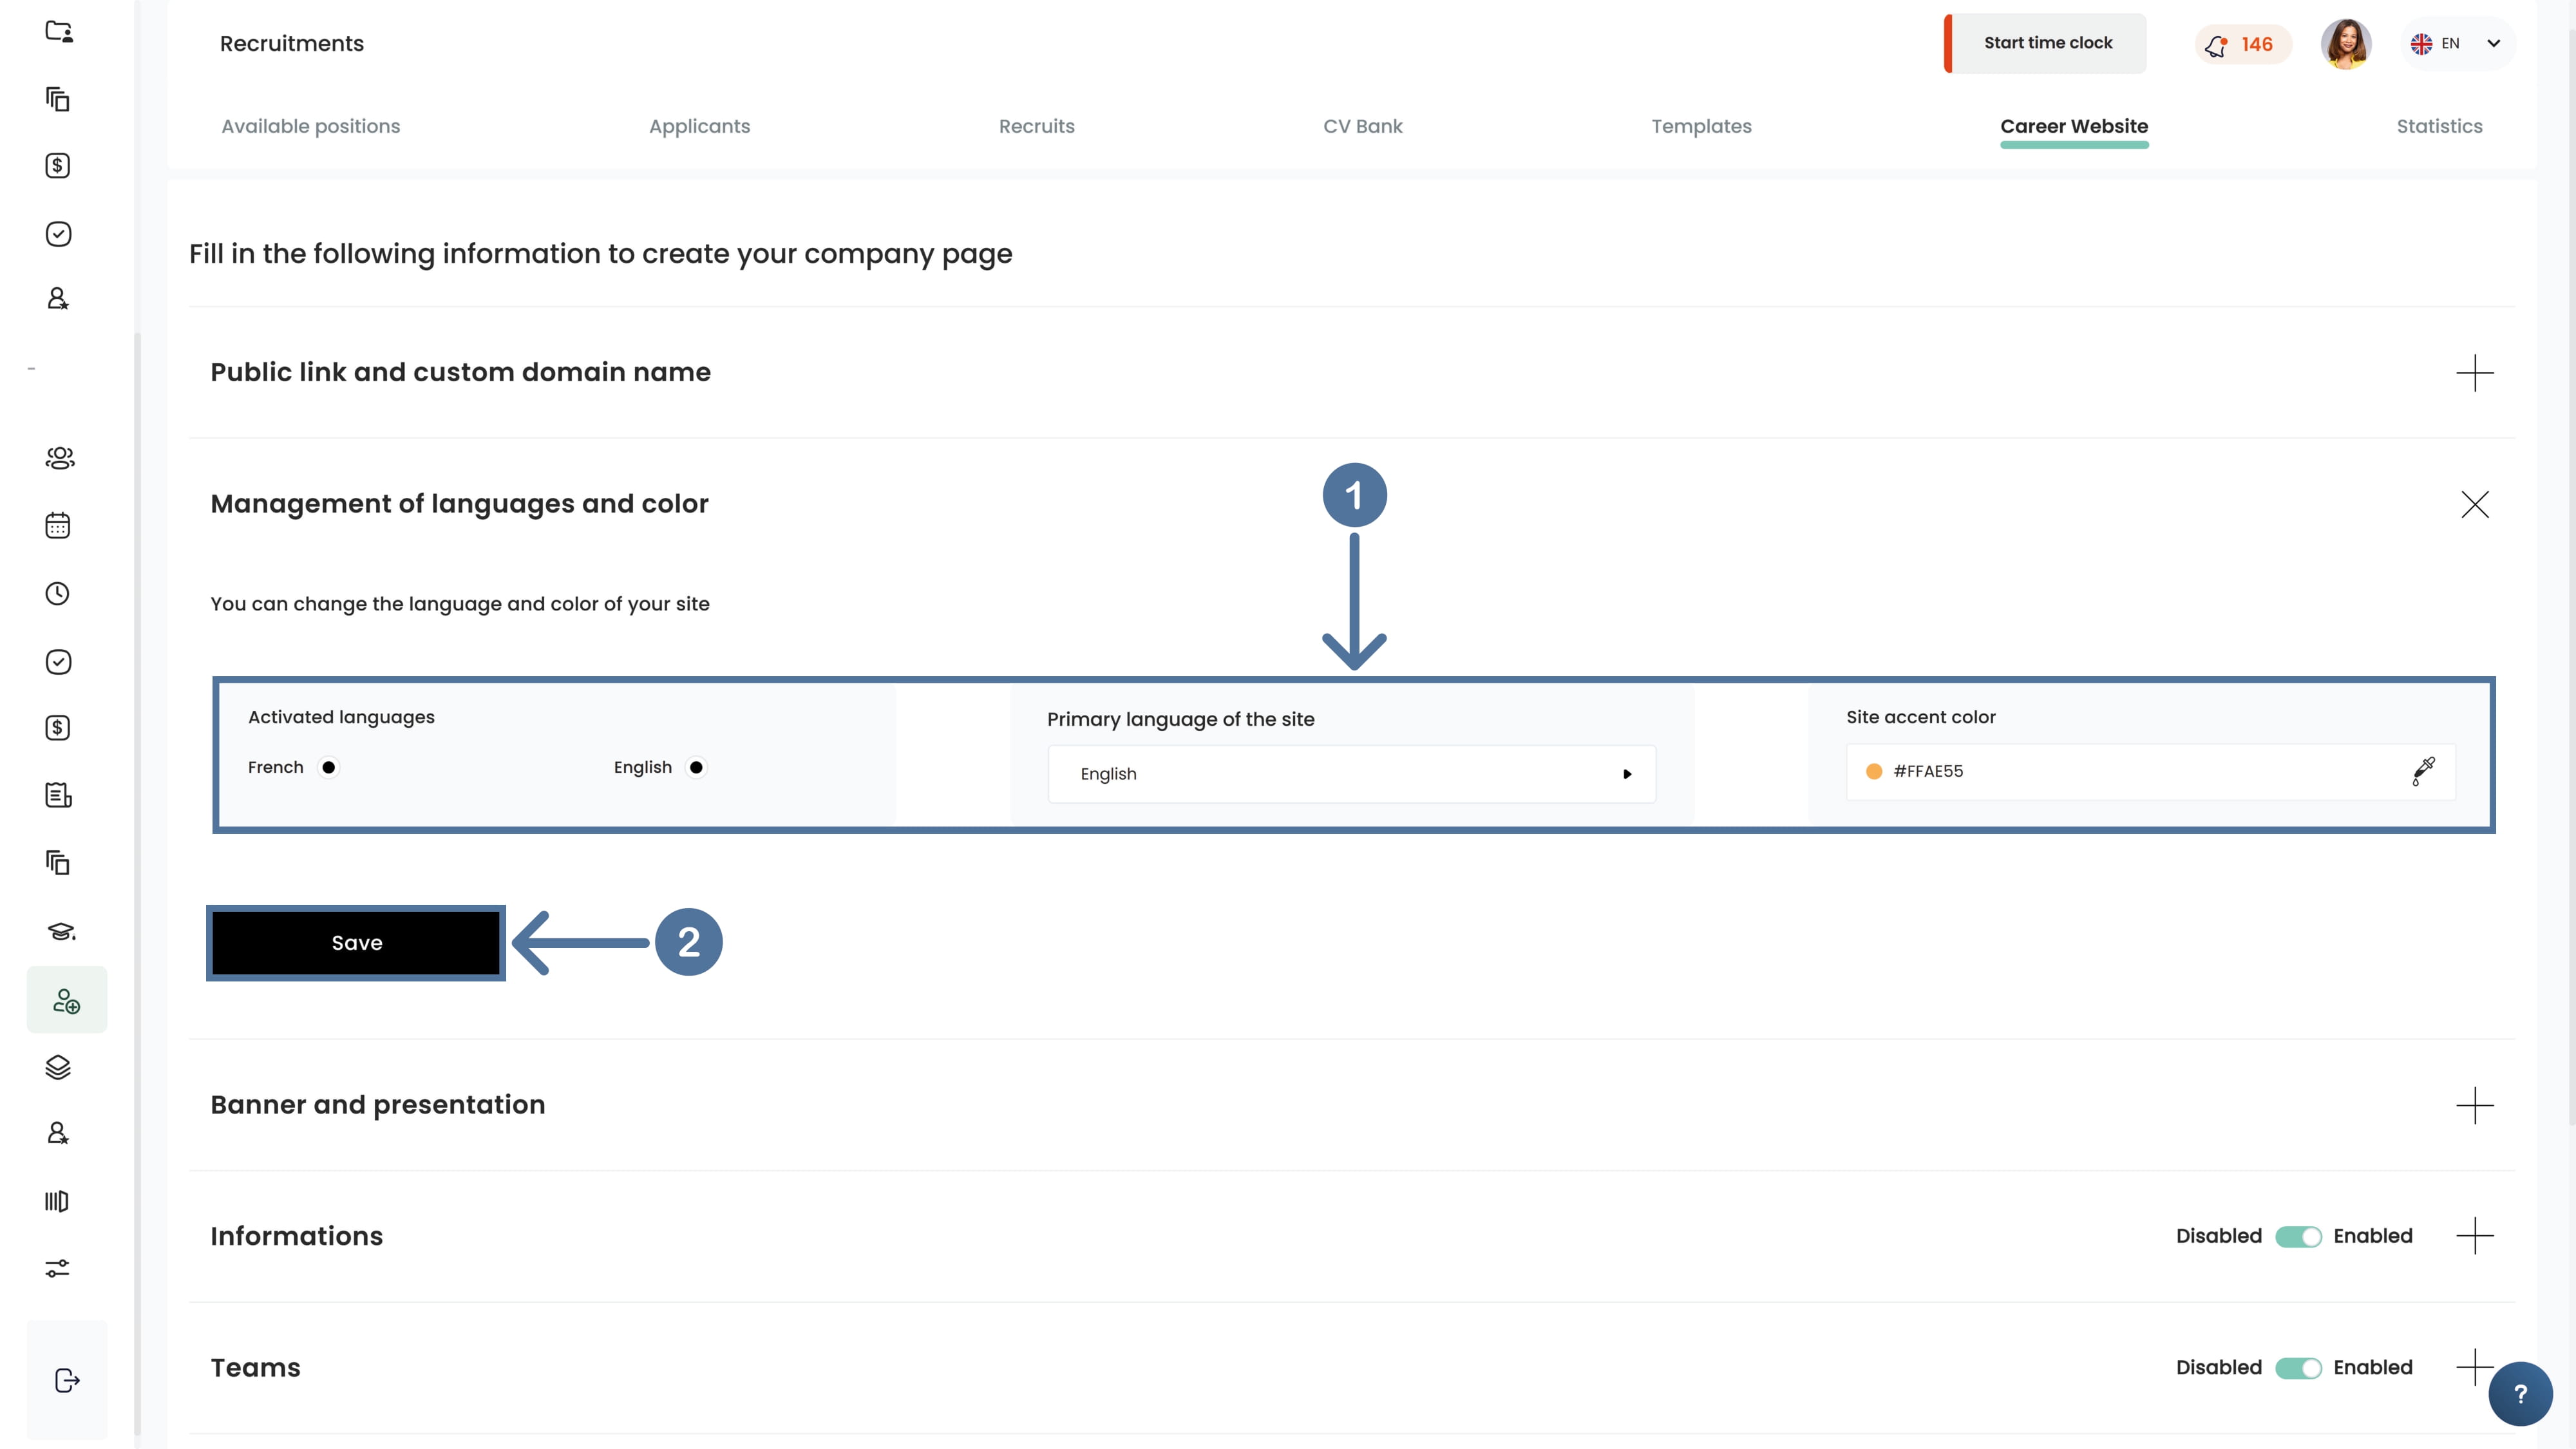
Task: Open the graduation cap training icon
Action: tap(60, 931)
